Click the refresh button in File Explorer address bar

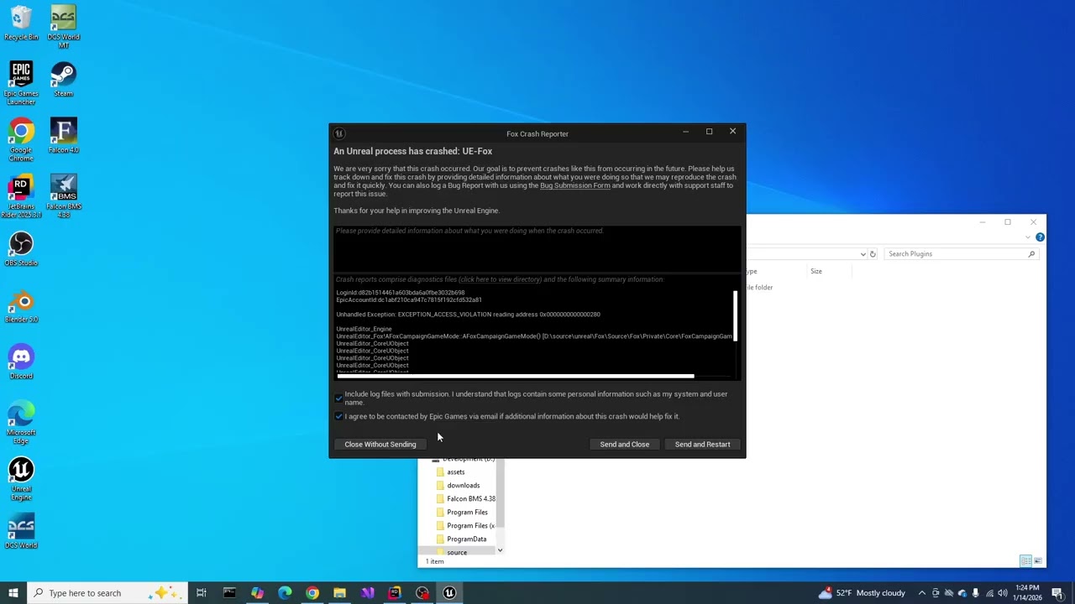(873, 254)
